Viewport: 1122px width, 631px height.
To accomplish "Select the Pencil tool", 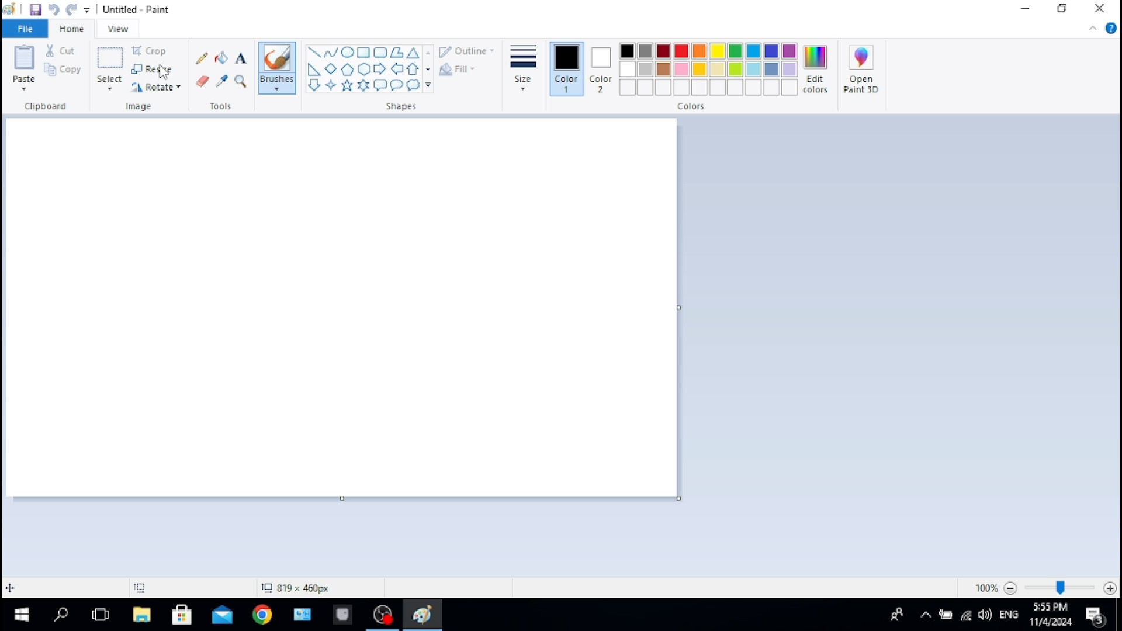I will [202, 58].
